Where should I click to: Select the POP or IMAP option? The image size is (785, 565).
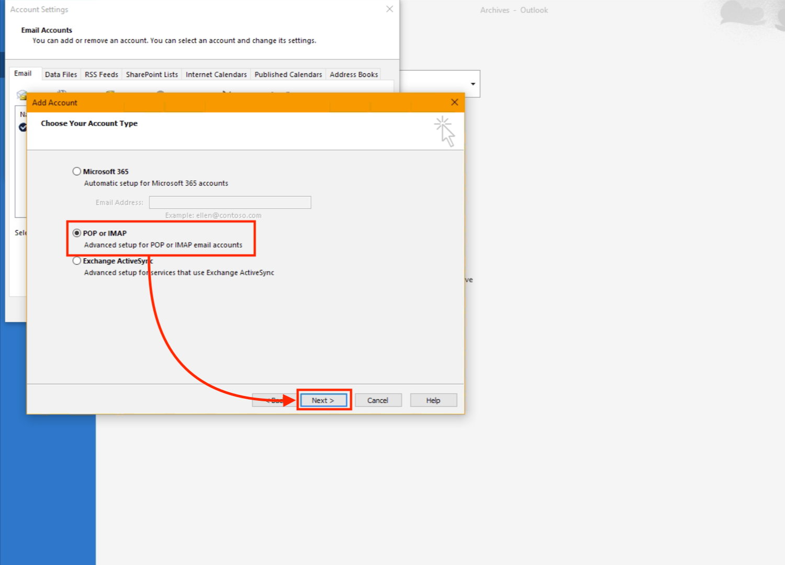(x=77, y=233)
